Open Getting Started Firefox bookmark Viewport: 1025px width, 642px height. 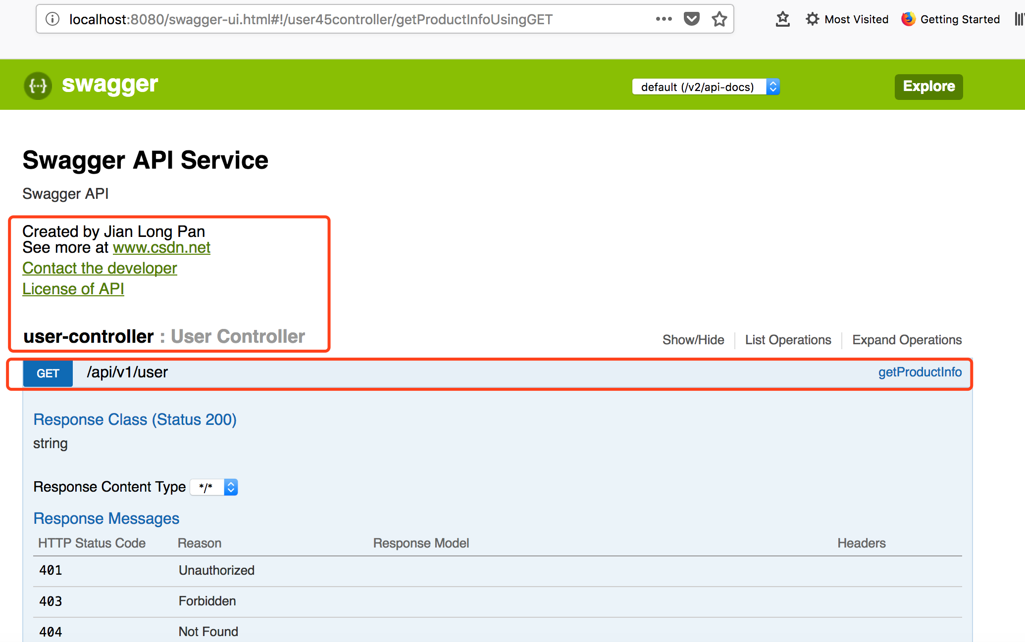(951, 19)
